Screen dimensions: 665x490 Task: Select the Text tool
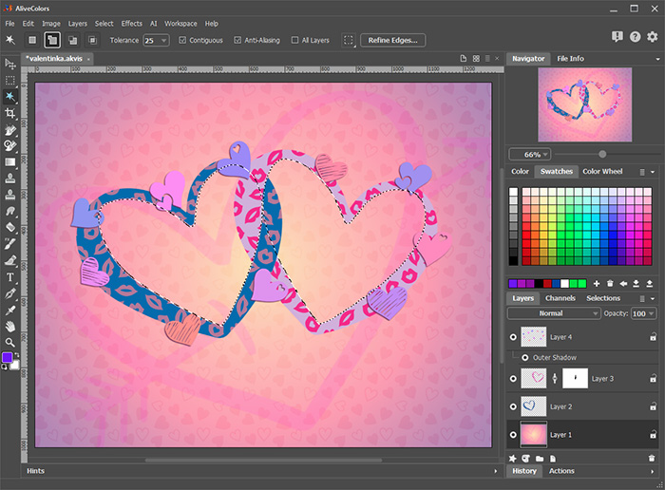9,277
